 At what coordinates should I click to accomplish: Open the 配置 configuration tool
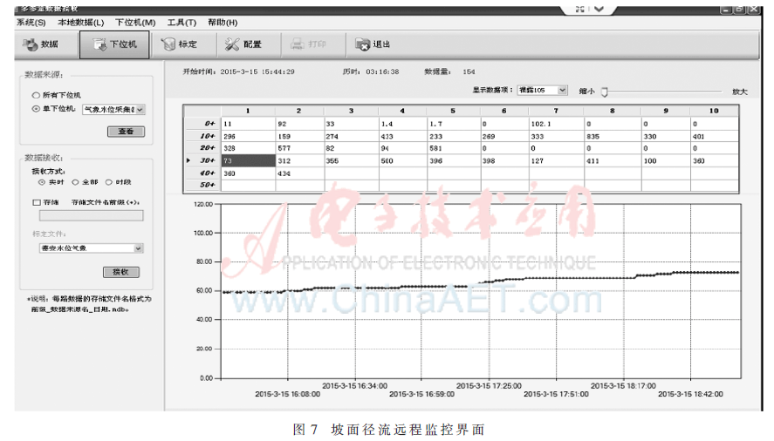coord(243,44)
